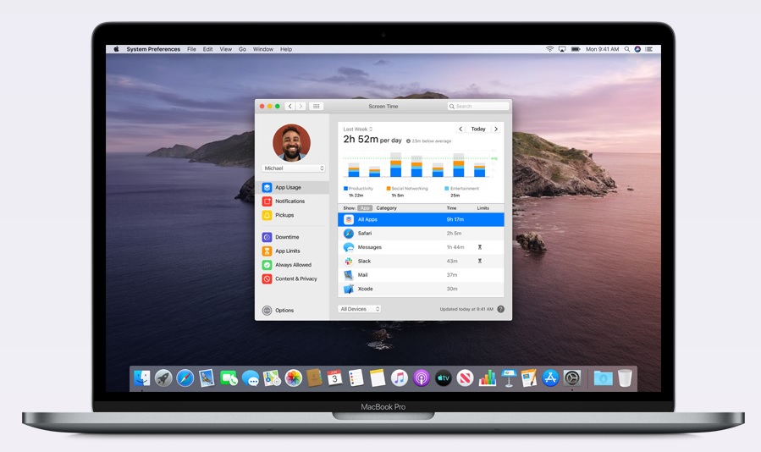This screenshot has width=761, height=452.
Task: Show all System Preferences grid button
Action: (316, 107)
